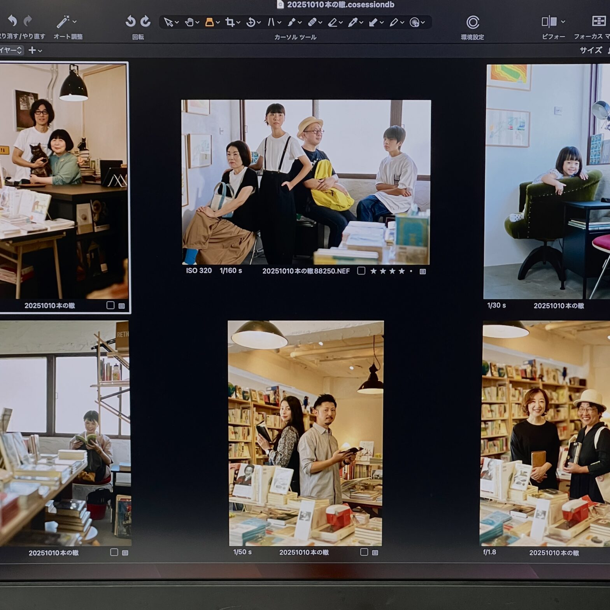
Task: Select the Draw Mask brush tool
Action: 291,22
